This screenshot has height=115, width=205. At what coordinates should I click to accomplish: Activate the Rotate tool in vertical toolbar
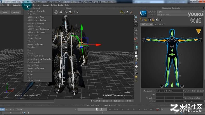point(136,30)
